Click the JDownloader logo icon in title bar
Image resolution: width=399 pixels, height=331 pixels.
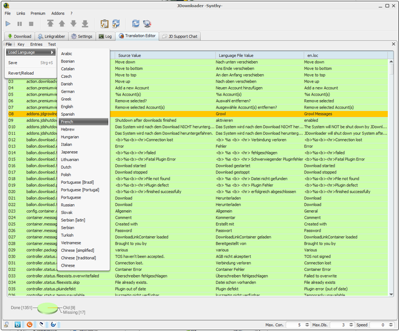(6, 6)
